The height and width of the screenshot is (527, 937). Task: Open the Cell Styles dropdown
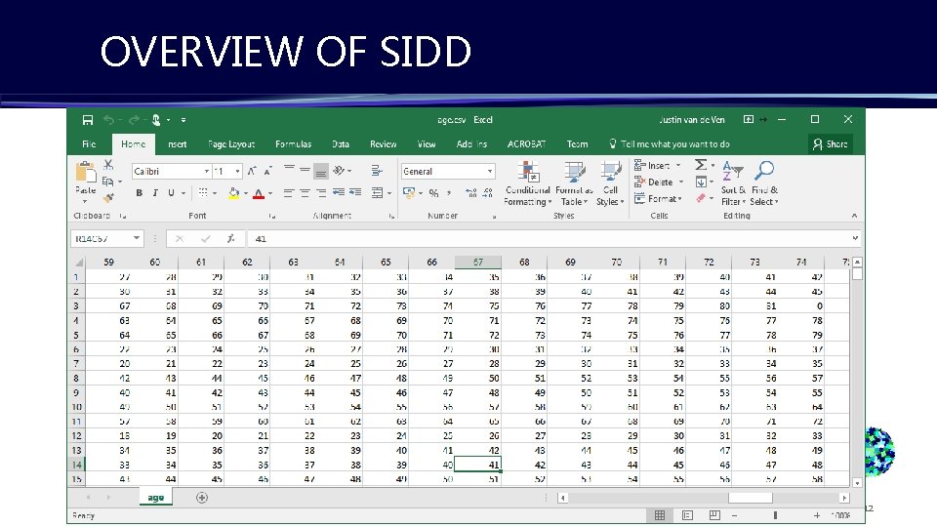tap(610, 183)
